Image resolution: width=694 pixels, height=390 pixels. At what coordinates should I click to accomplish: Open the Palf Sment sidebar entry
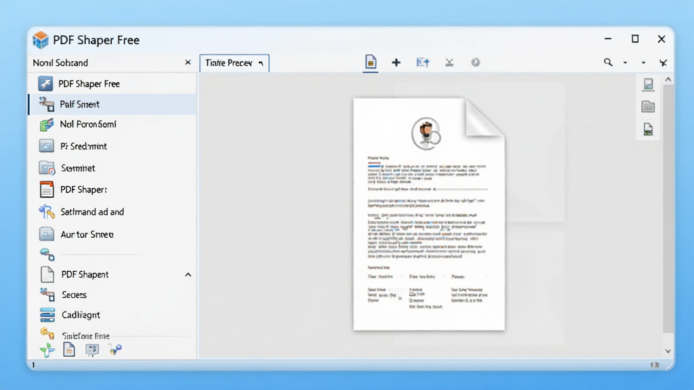pos(113,104)
